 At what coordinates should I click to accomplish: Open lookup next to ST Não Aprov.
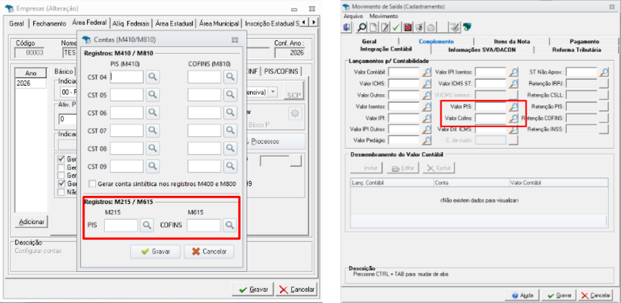604,72
